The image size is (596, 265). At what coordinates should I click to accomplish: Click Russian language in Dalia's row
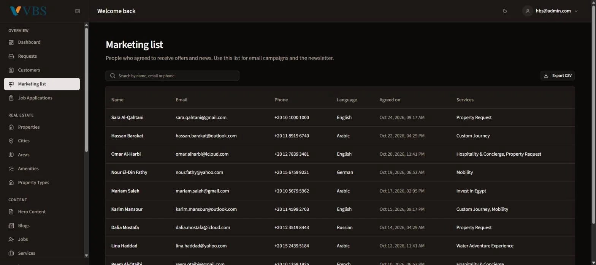tap(344, 227)
